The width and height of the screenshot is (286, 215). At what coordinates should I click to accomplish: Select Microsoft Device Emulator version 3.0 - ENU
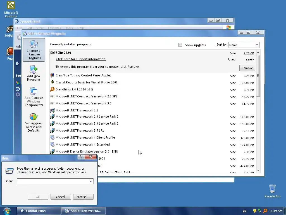point(152,151)
